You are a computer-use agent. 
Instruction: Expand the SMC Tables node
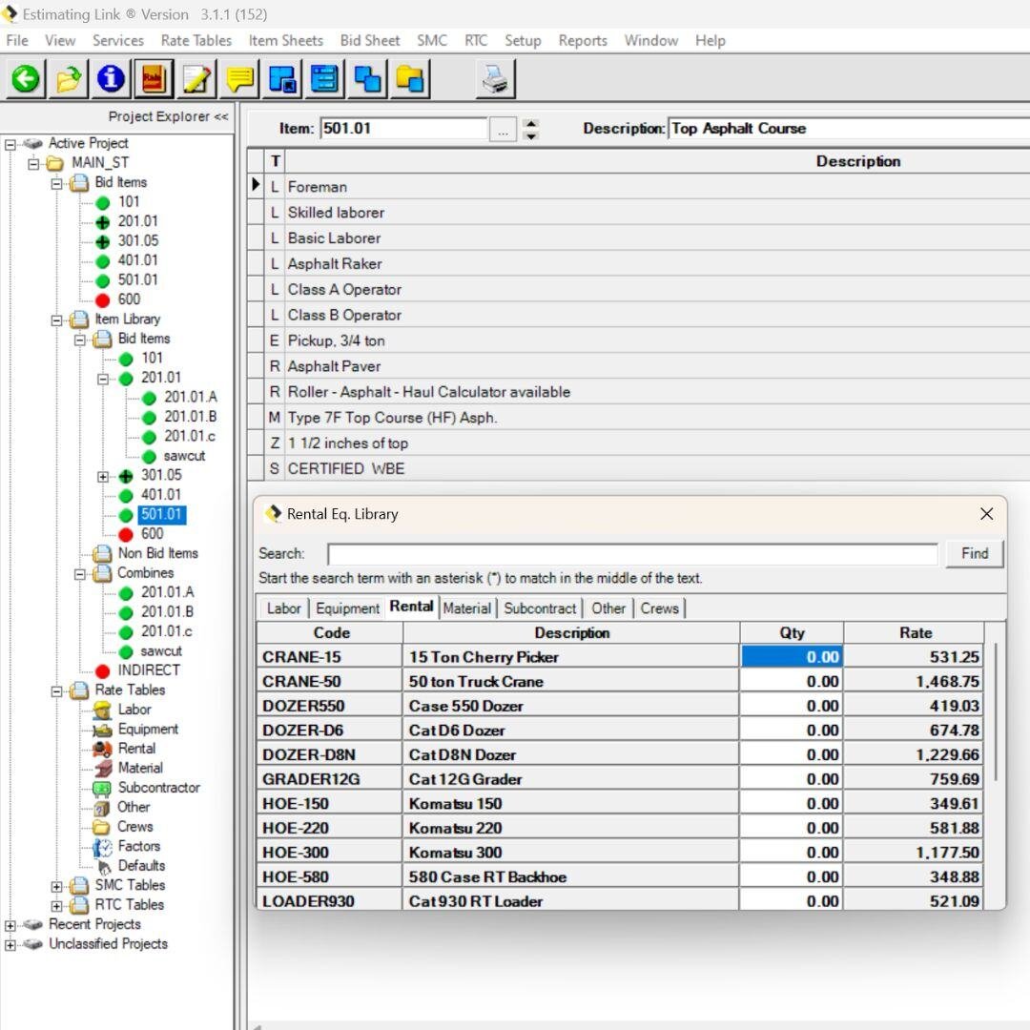[x=55, y=885]
